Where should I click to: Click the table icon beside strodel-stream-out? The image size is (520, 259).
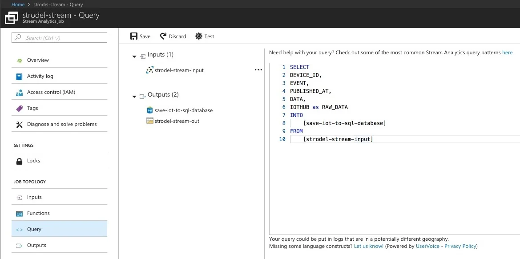(x=149, y=121)
